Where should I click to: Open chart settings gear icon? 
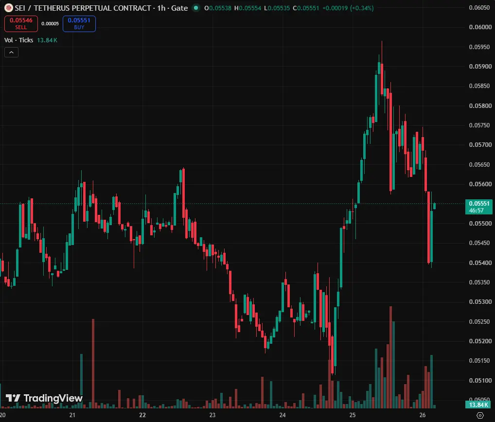point(480,415)
